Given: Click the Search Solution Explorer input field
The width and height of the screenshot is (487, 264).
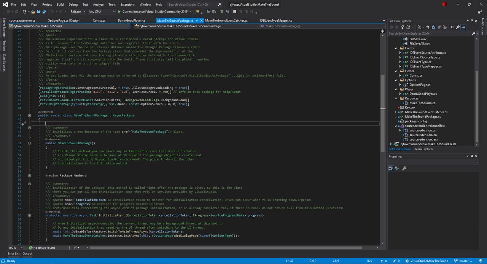Looking at the screenshot, I should (x=429, y=33).
